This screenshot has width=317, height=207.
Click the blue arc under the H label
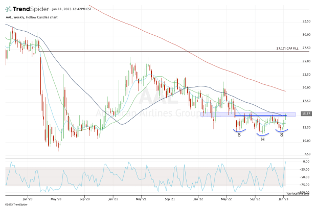point(264,134)
